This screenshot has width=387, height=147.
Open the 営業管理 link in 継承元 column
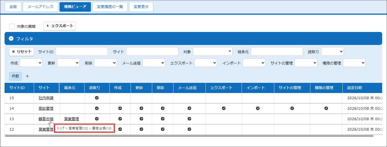[x=72, y=119]
